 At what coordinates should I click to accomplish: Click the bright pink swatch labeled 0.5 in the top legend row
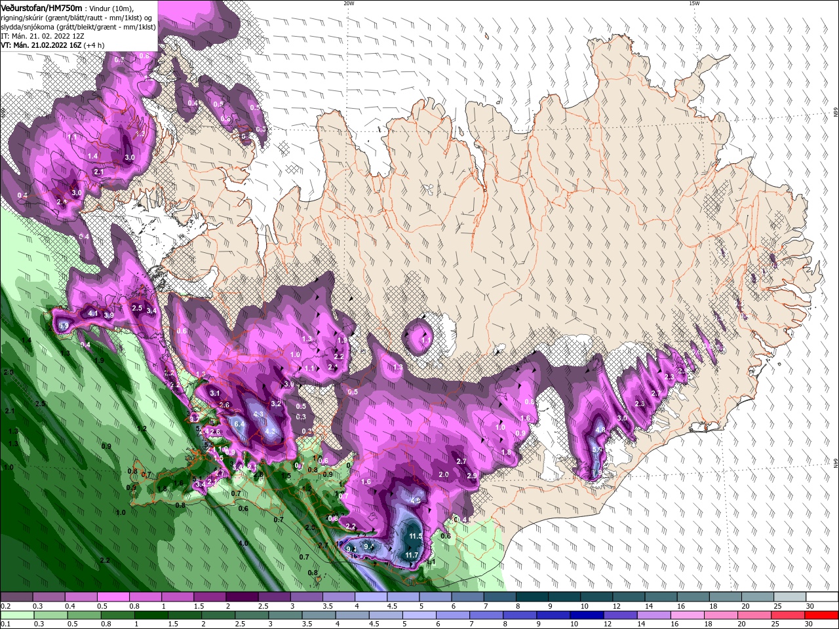[x=113, y=597]
